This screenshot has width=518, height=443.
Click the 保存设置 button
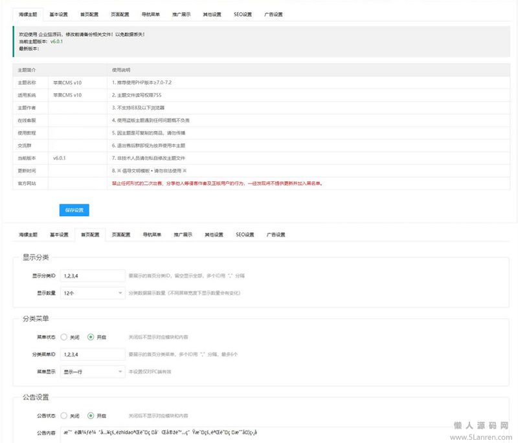(x=74, y=210)
